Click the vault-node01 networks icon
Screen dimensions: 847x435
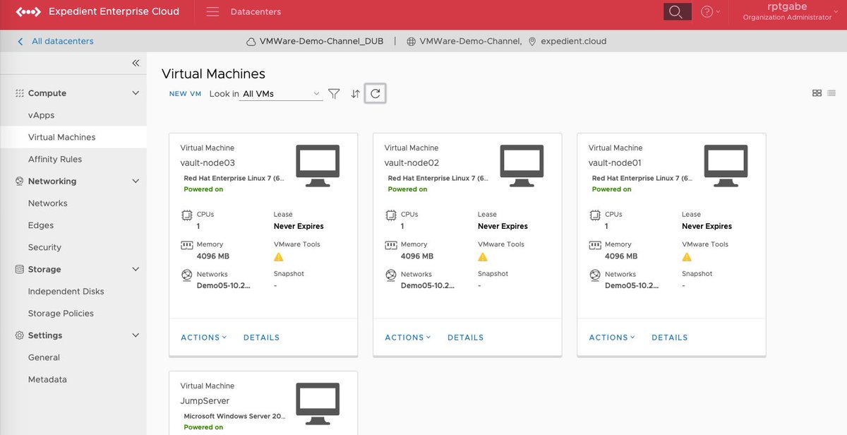click(x=595, y=275)
